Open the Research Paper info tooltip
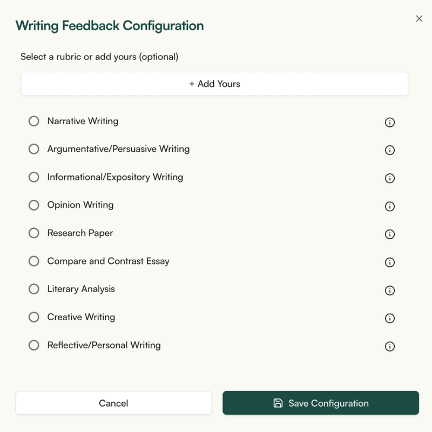 [390, 234]
